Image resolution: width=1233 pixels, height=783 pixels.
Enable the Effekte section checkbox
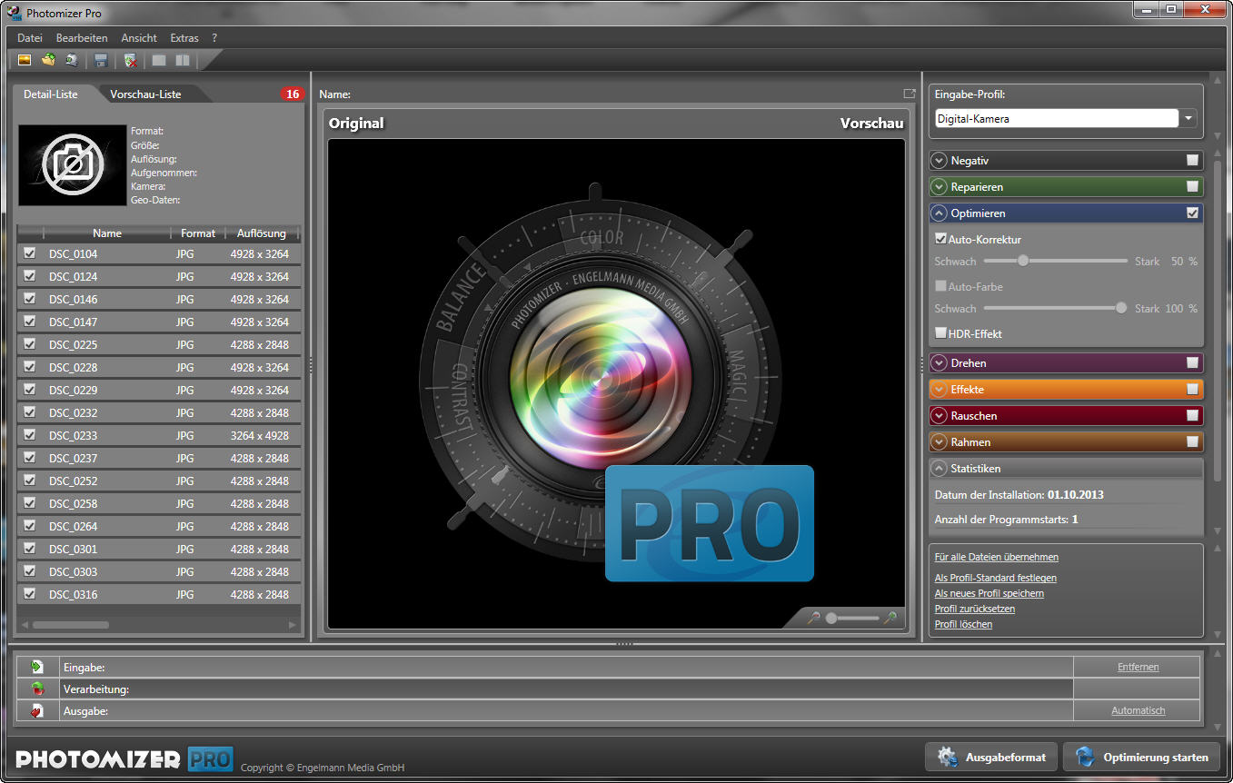pyautogui.click(x=1192, y=390)
